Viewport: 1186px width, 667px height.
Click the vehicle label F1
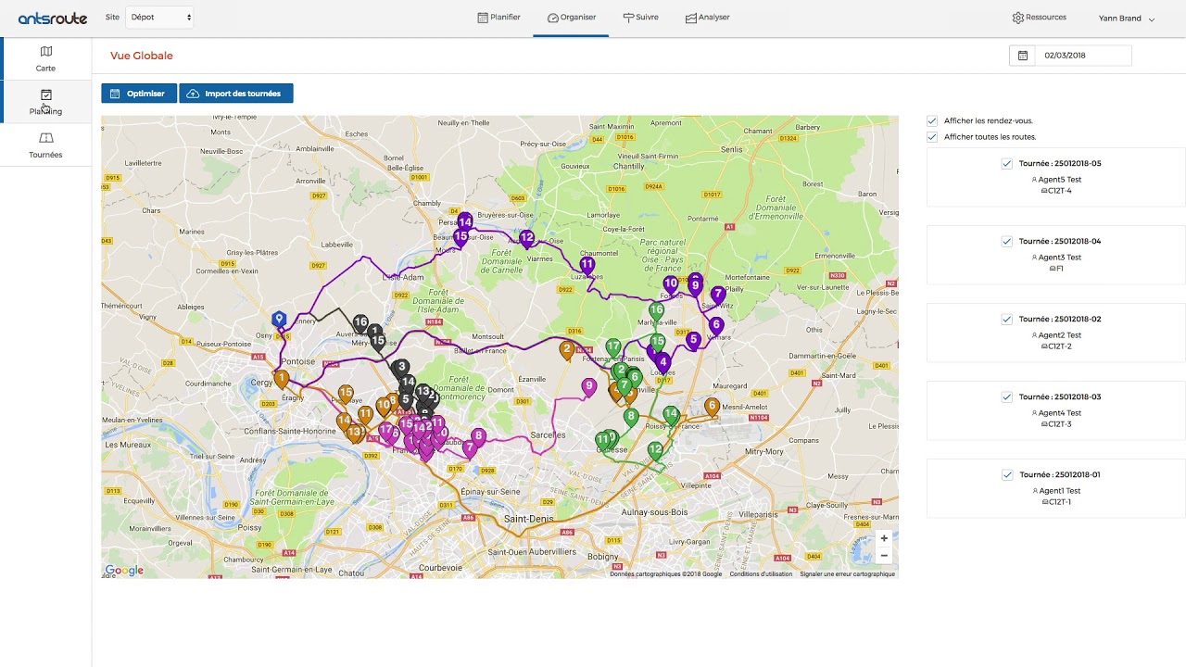tap(1060, 269)
